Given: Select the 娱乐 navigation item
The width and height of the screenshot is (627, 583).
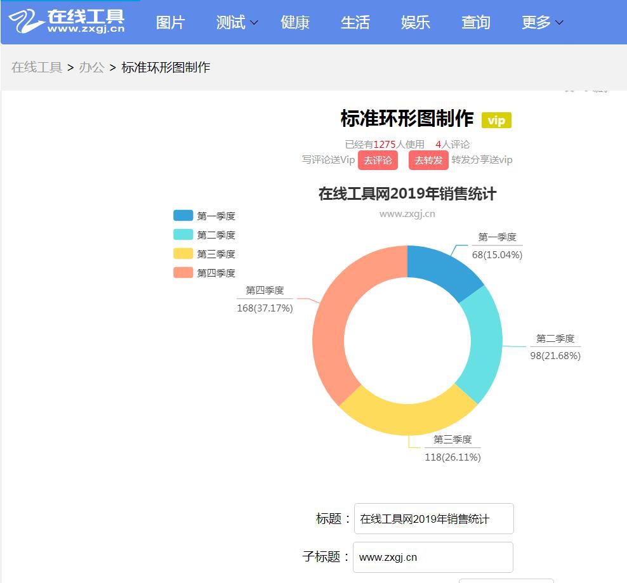Looking at the screenshot, I should point(416,23).
